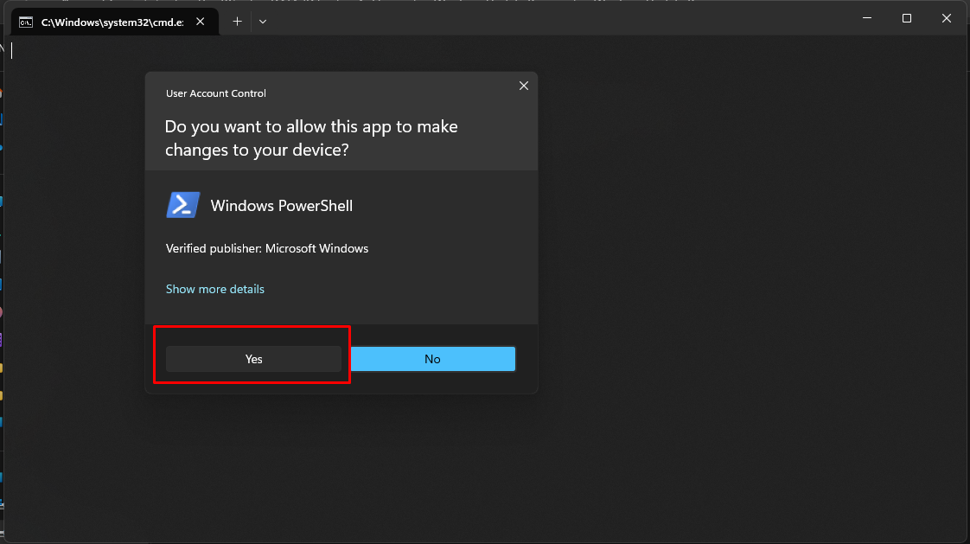Close the terminal window
Image resolution: width=970 pixels, height=544 pixels.
tap(947, 18)
